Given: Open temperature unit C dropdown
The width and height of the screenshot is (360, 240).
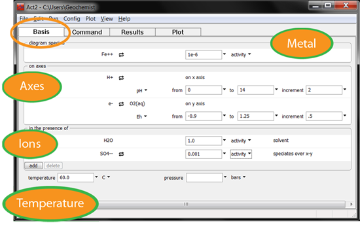Looking at the screenshot, I should (106, 177).
